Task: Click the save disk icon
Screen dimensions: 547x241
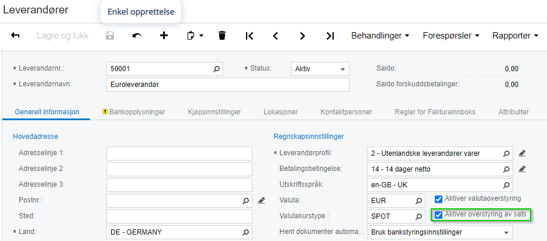Action: (110, 35)
